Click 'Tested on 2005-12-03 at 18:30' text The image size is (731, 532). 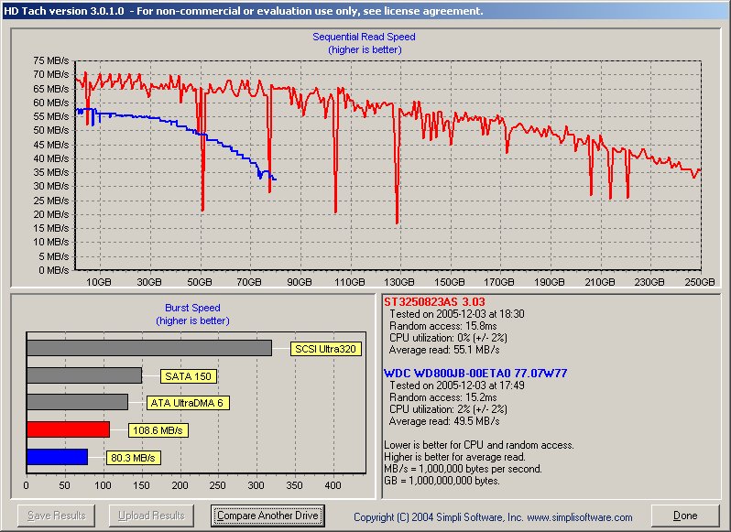coord(457,314)
